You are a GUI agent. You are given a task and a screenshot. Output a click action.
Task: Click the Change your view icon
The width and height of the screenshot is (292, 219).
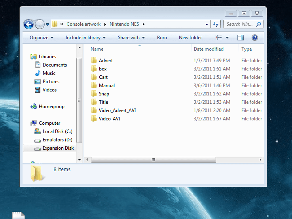click(x=219, y=38)
